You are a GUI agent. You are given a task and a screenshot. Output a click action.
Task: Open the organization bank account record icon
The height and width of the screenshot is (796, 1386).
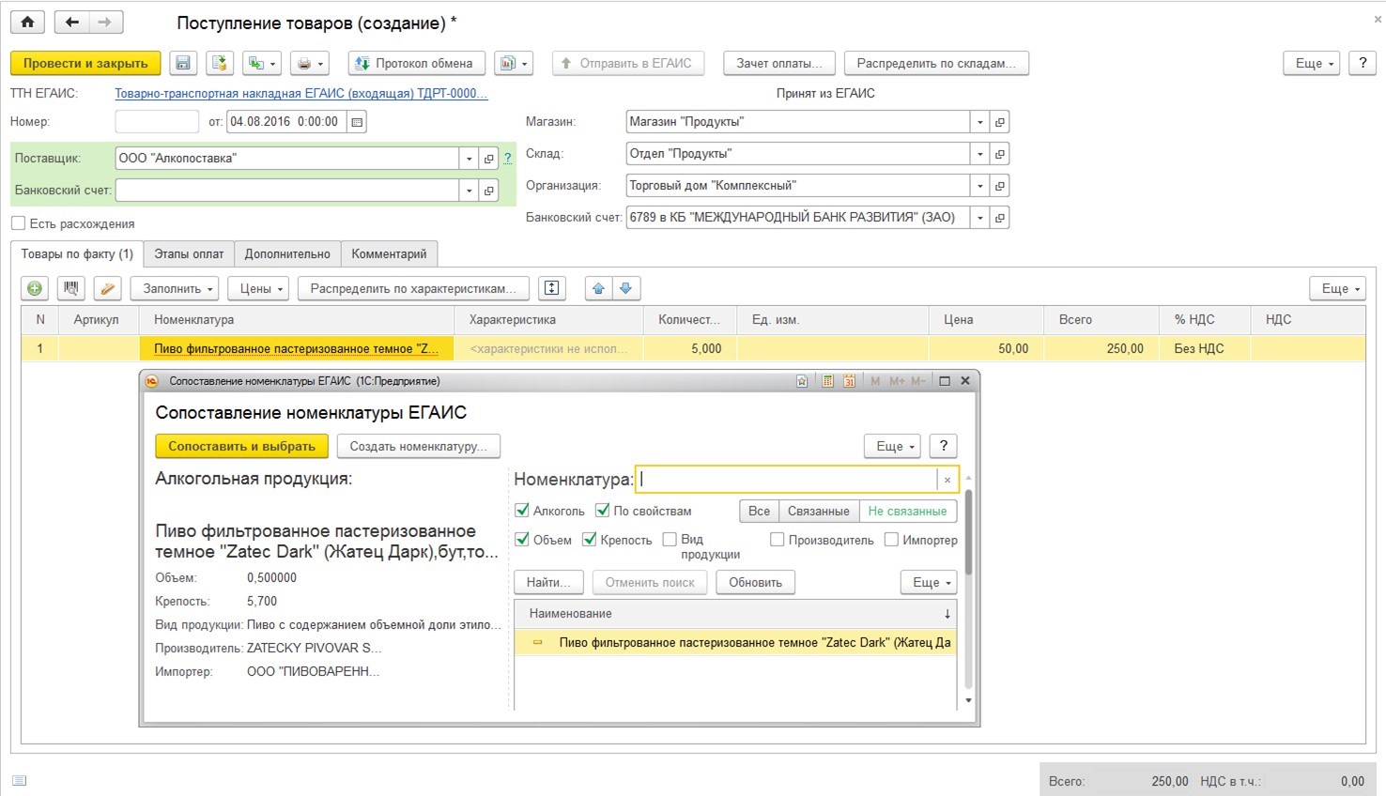999,218
